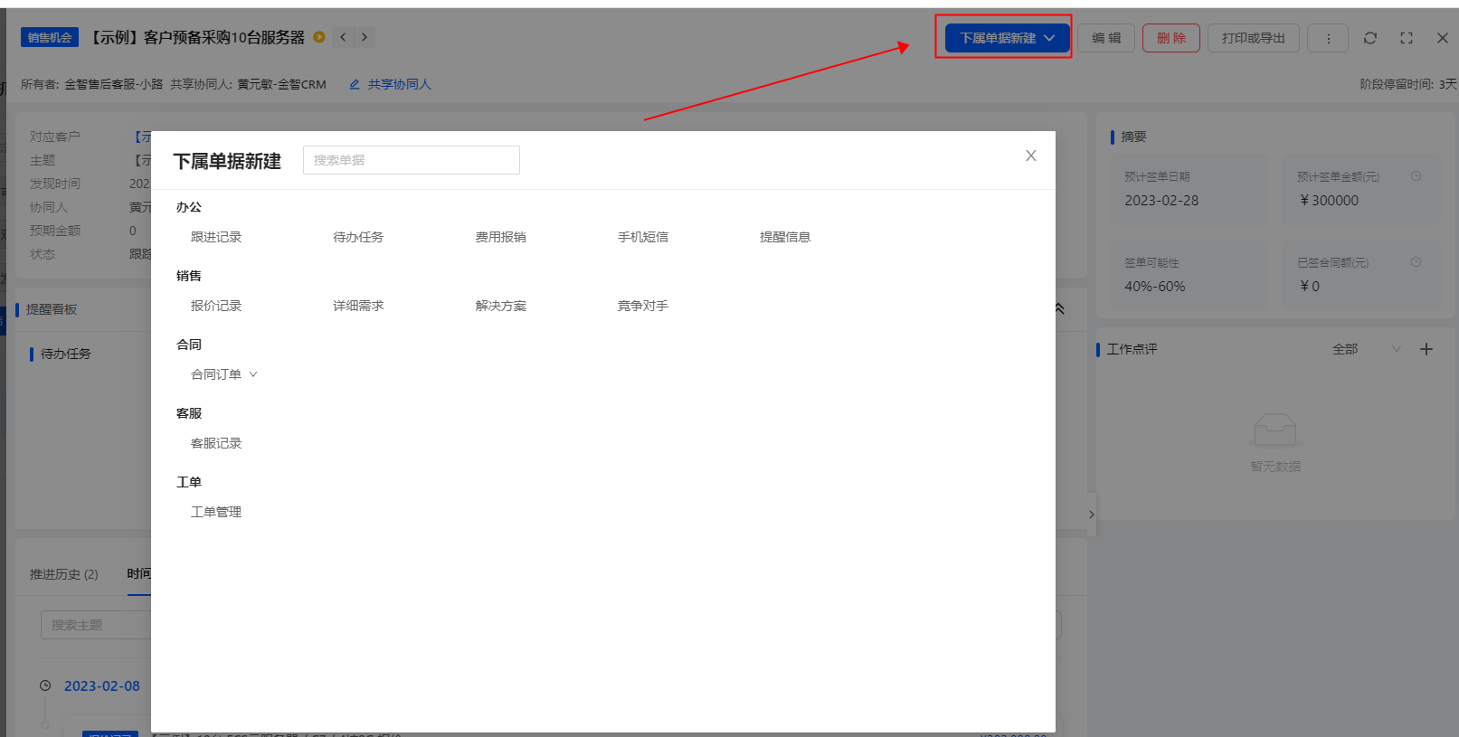The width and height of the screenshot is (1459, 737).
Task: Select 竞争对手 under 销售
Action: [x=643, y=306]
